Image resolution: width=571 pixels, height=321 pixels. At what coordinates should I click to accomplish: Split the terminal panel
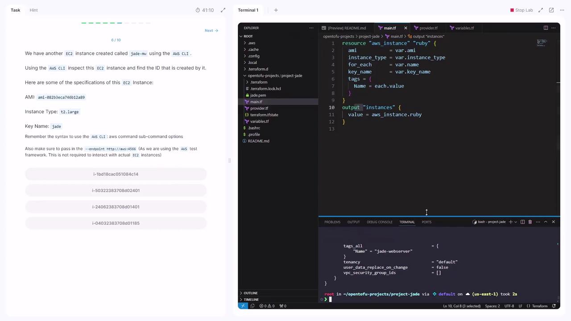coord(522,222)
